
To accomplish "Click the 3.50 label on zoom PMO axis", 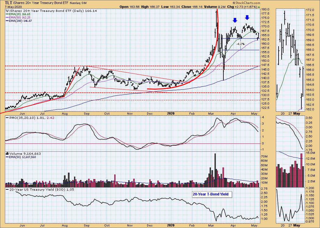I will pyautogui.click(x=310, y=118).
